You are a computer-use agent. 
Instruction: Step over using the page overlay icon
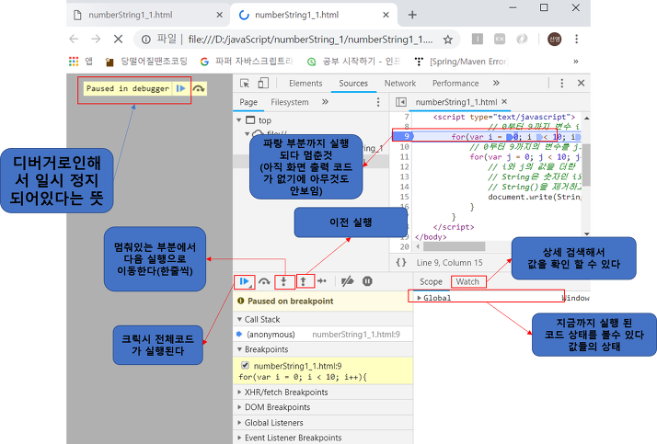coord(199,89)
